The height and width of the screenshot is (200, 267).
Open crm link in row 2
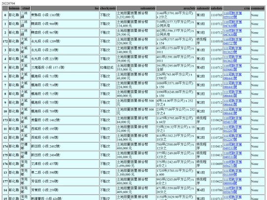pyautogui.click(x=232, y=33)
